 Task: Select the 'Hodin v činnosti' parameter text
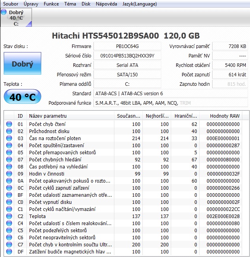click(47, 174)
